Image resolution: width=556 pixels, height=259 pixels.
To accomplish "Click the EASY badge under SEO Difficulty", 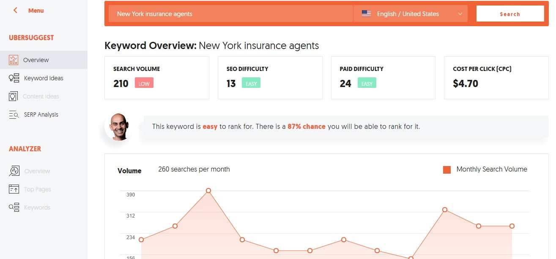I will [x=251, y=83].
